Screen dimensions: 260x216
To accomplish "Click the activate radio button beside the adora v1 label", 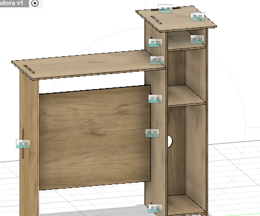I will 35,3.
